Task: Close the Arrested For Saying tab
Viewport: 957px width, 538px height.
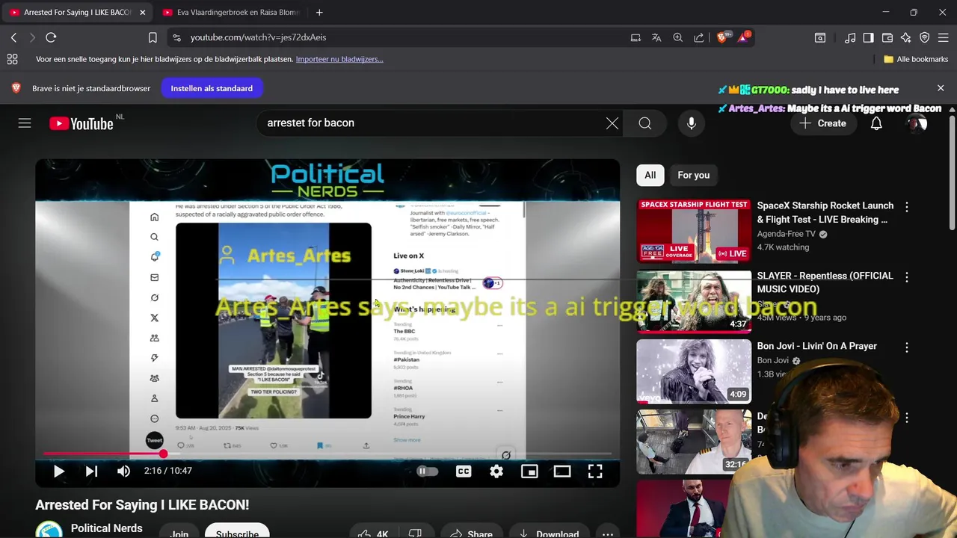Action: point(143,12)
